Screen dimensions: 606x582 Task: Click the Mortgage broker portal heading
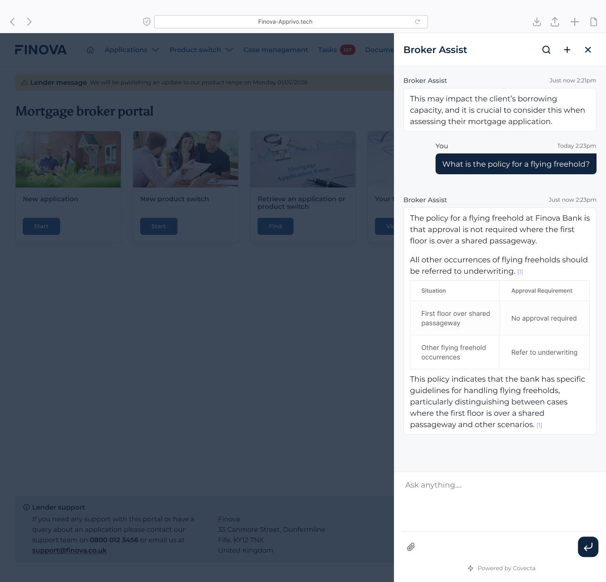click(x=85, y=111)
